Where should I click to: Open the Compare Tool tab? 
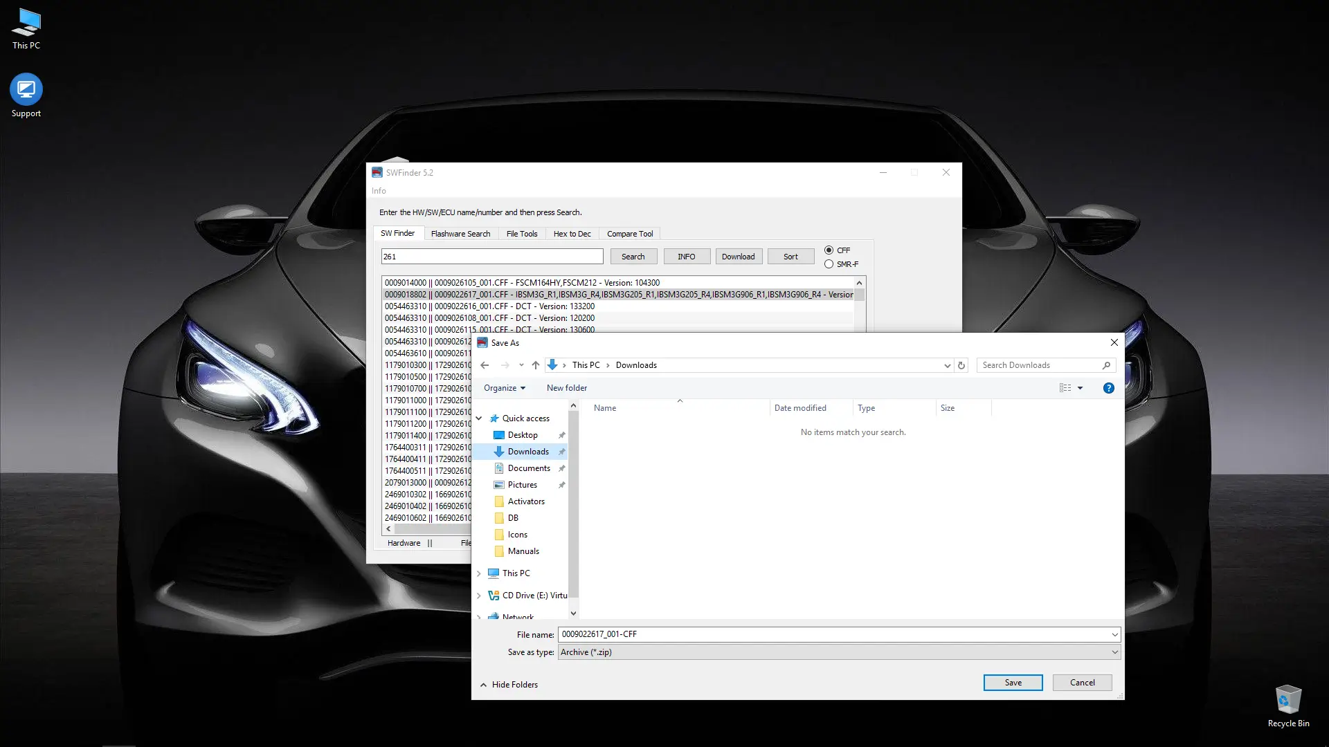[630, 234]
